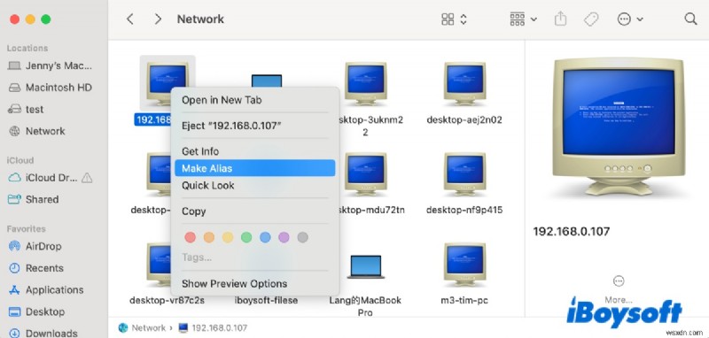709x338 pixels.
Task: Close the Finder window red button
Action: (x=14, y=19)
